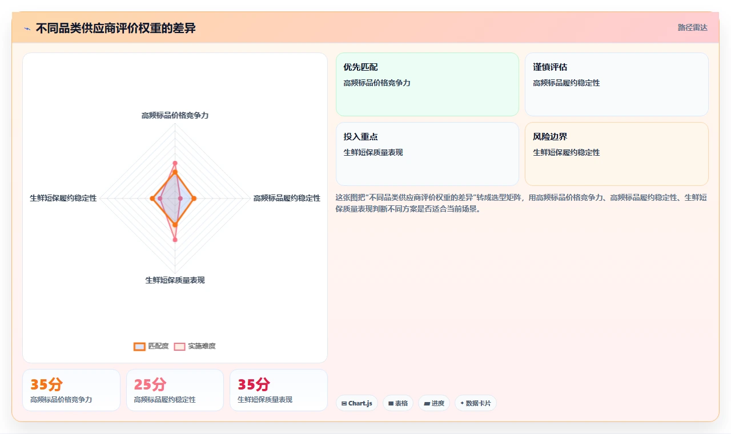This screenshot has height=434, width=731.
Task: Click the orange 匹配度 point on the right of the radar
Action: [x=194, y=198]
